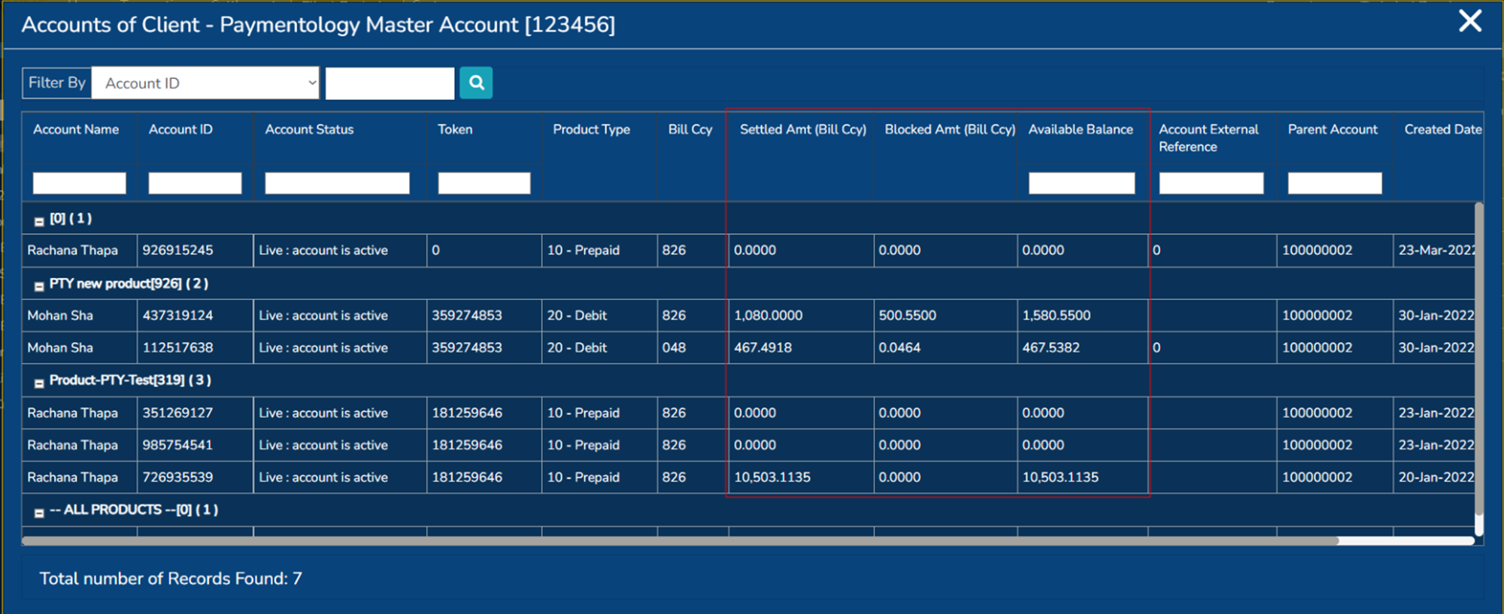The image size is (1504, 614).
Task: Focus Account ID column filter box
Action: point(195,183)
